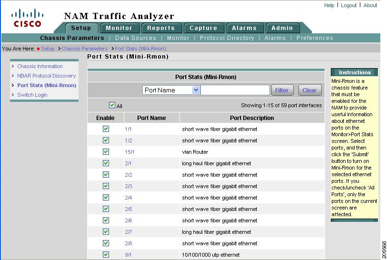
Task: Uncheck Enable for port 1/2
Action: [106, 140]
